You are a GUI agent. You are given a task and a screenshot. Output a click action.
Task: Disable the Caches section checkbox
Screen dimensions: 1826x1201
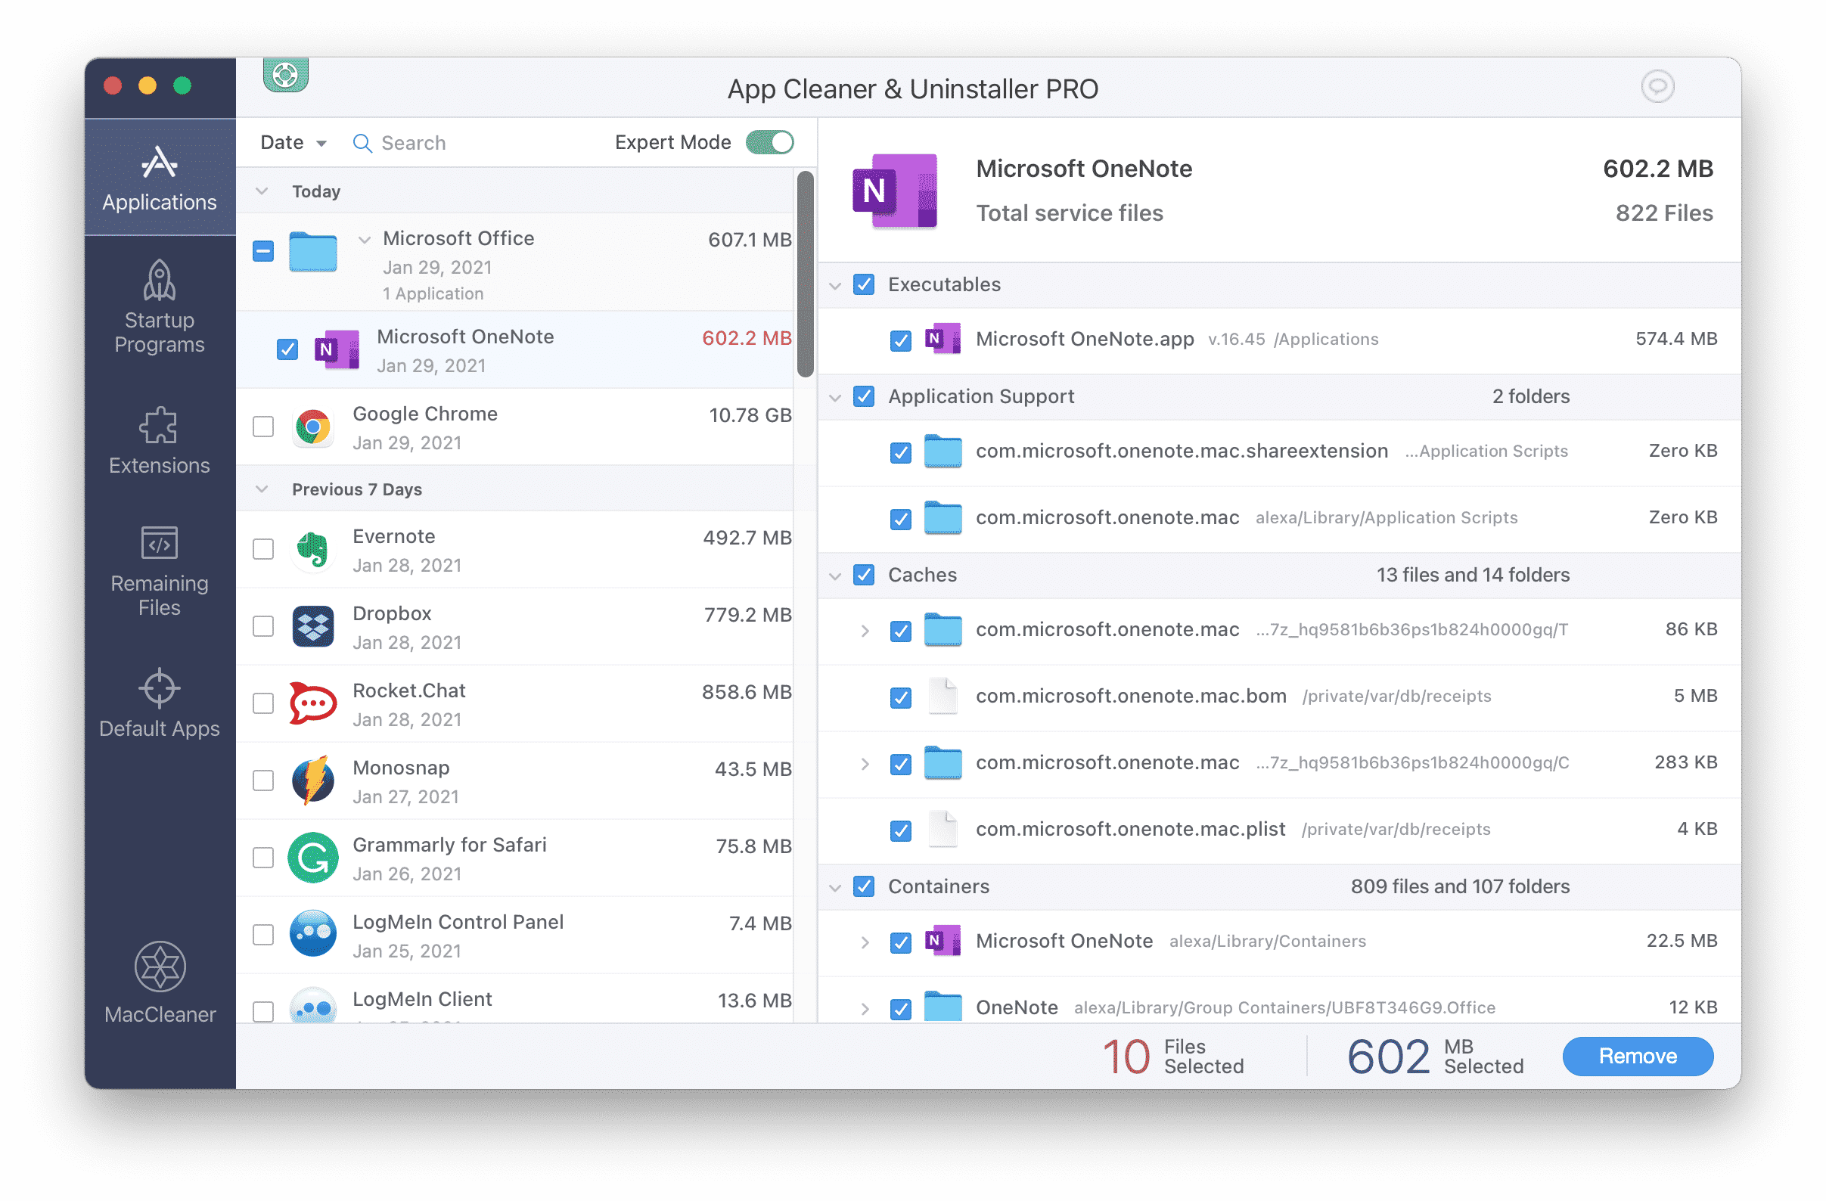(x=866, y=574)
